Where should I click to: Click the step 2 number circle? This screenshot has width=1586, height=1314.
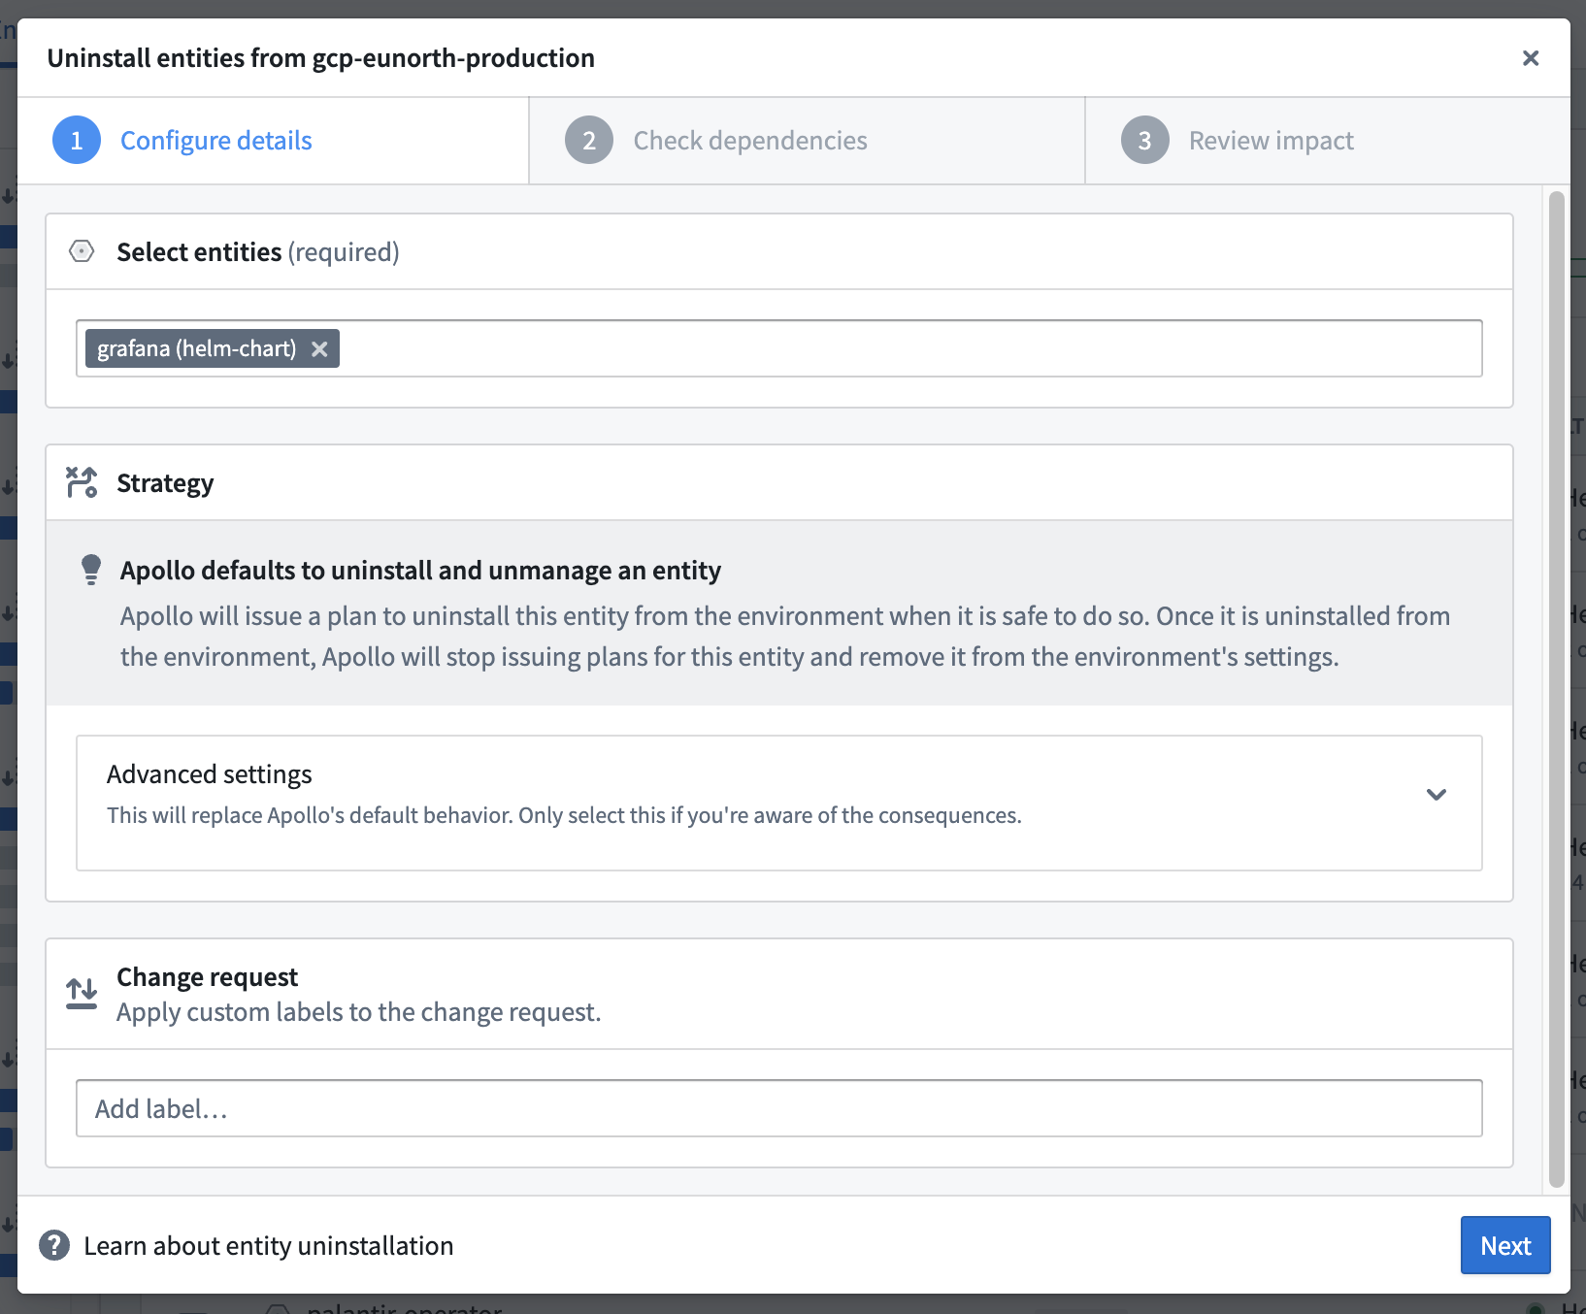[589, 141]
